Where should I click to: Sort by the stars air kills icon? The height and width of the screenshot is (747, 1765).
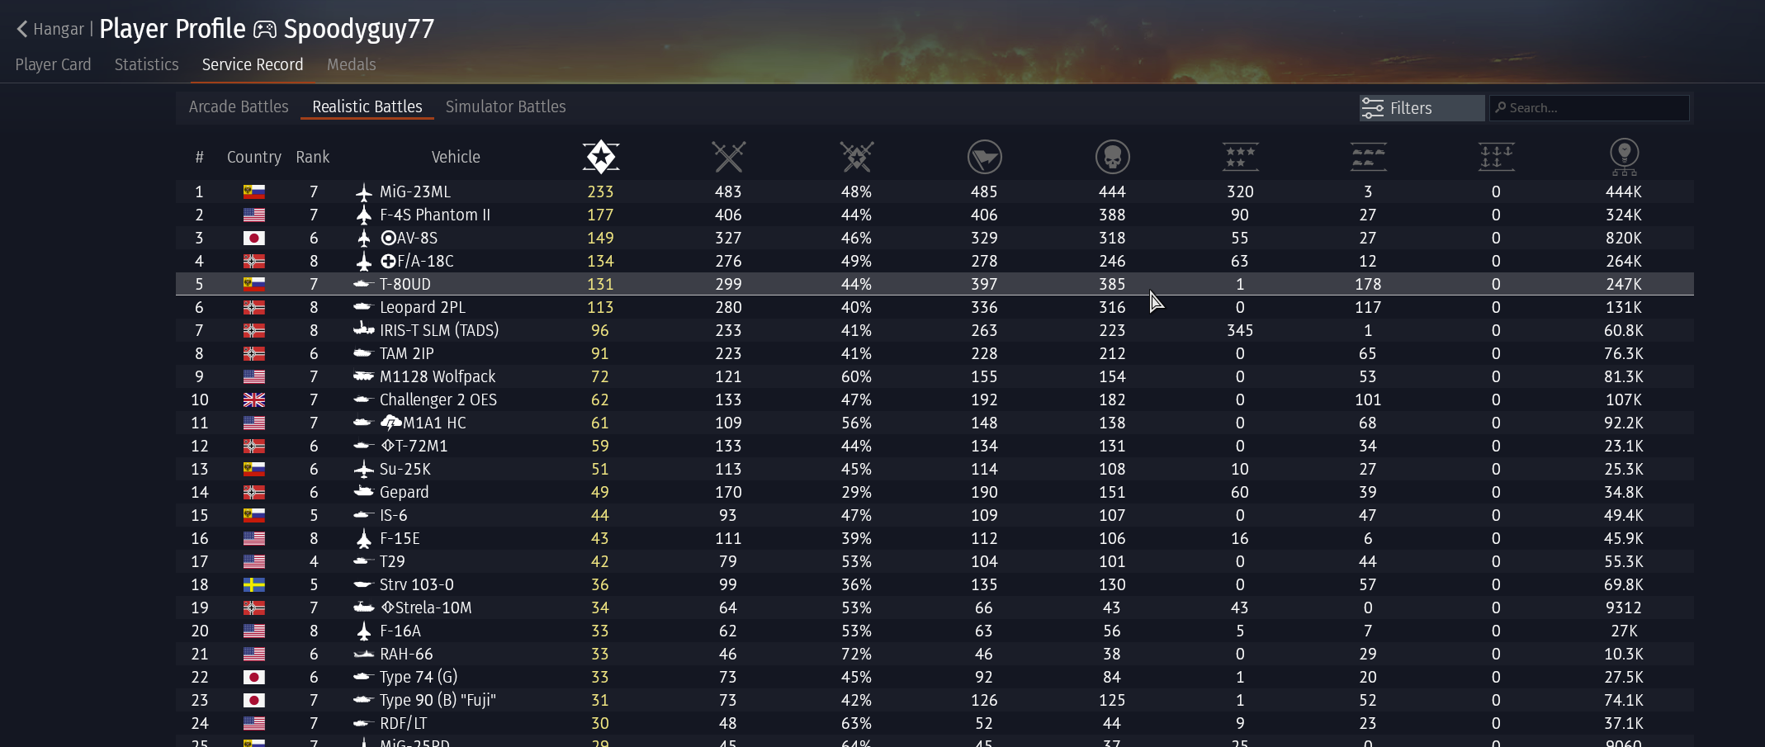(x=1240, y=156)
